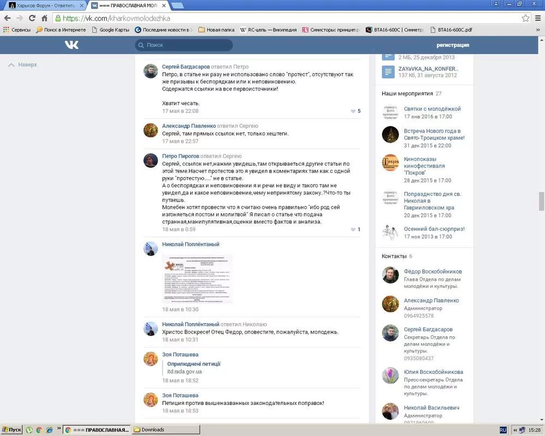545x436 pixels.
Task: Open Кинопоказы кинофестиваля Покров event icon
Action: tap(390, 163)
